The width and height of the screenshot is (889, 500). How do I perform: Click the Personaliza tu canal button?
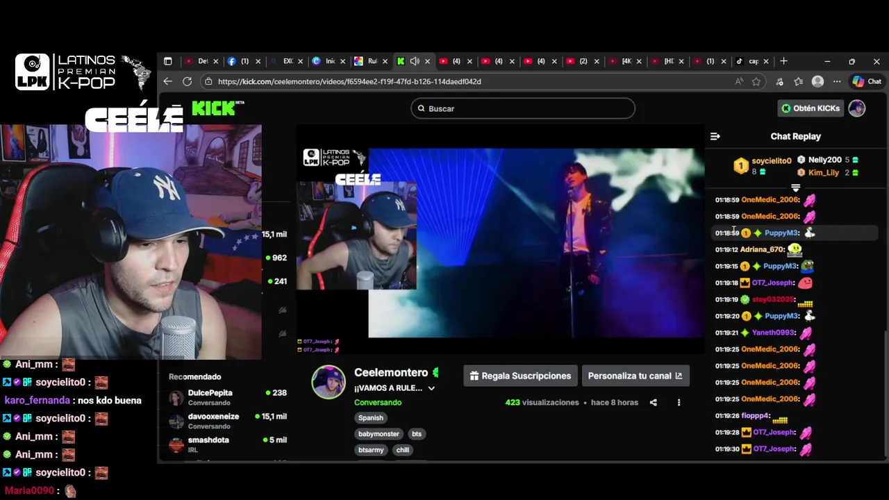pos(635,376)
